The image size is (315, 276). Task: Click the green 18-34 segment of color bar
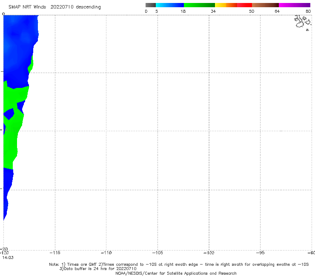click(199, 5)
